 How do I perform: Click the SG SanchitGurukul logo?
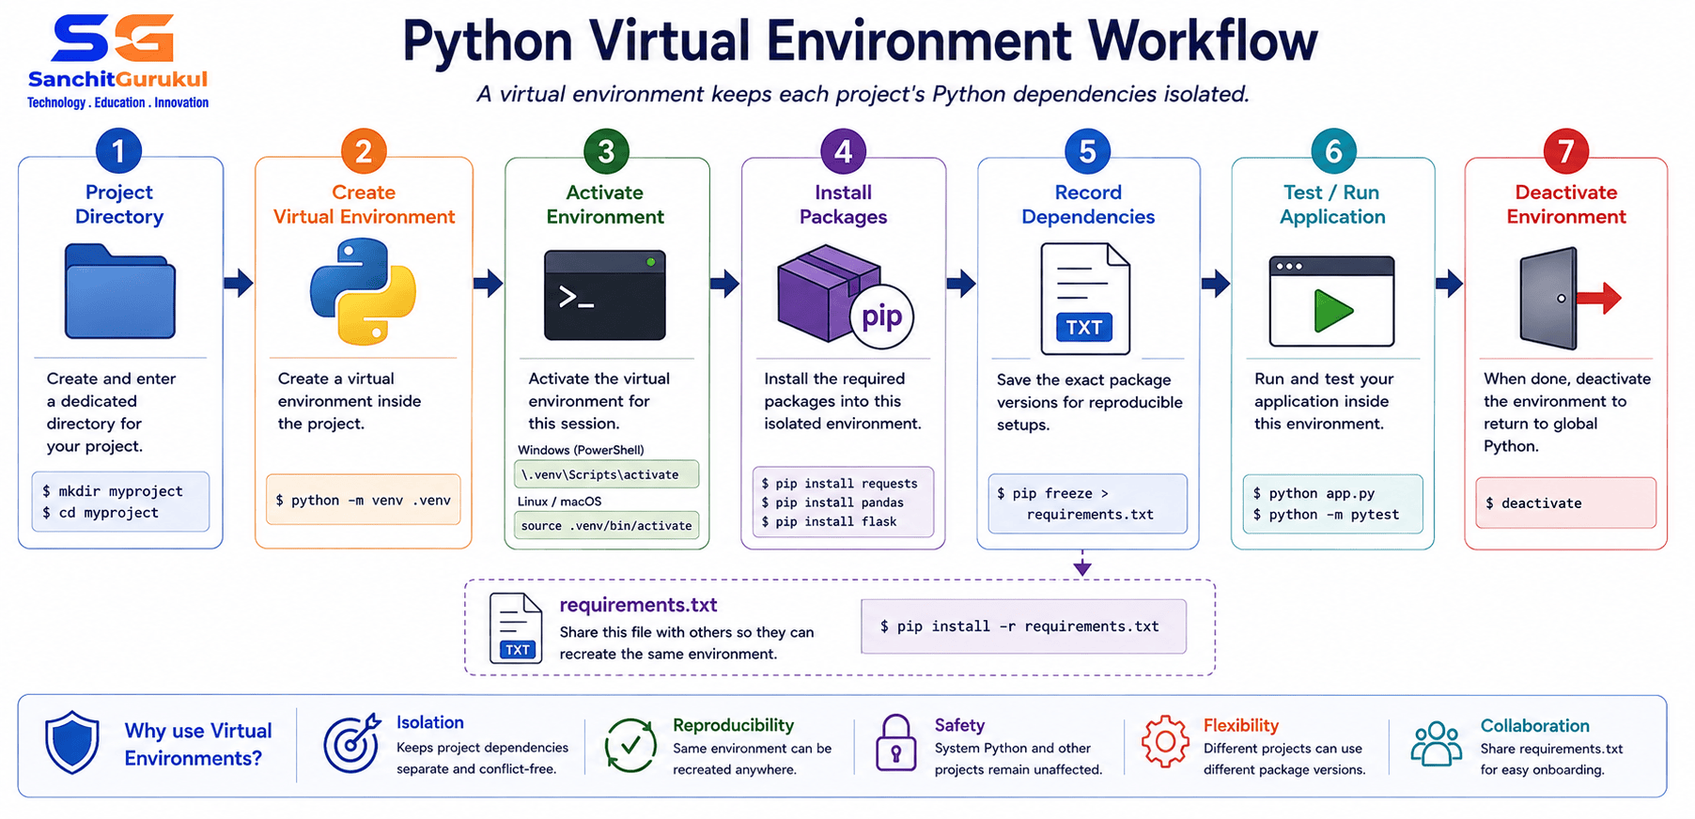pos(117,62)
